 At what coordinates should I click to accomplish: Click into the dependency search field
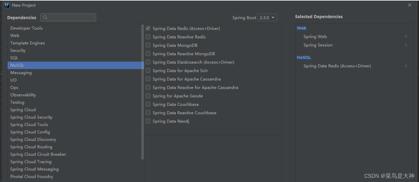(x=70, y=18)
